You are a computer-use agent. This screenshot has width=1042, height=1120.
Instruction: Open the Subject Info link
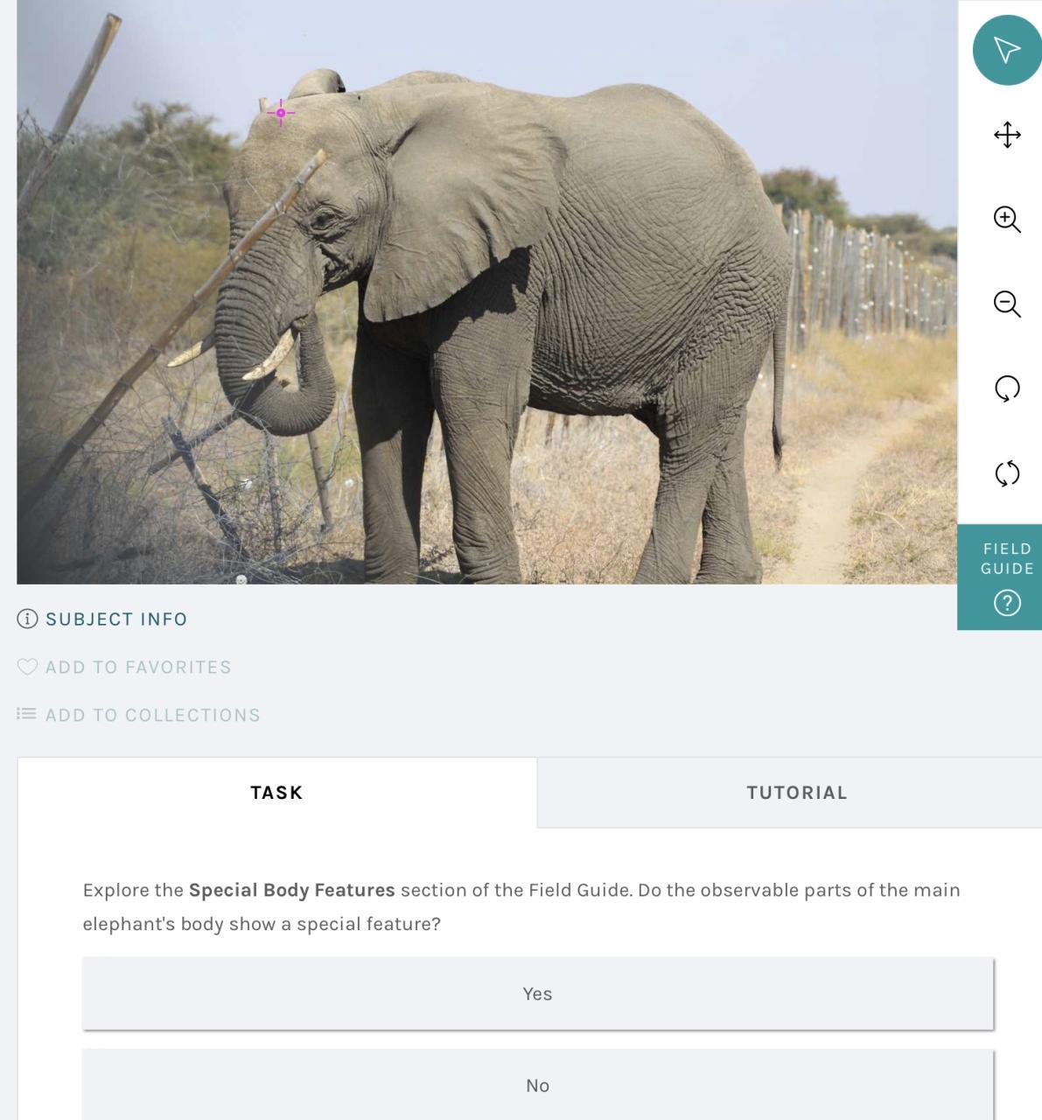[116, 619]
